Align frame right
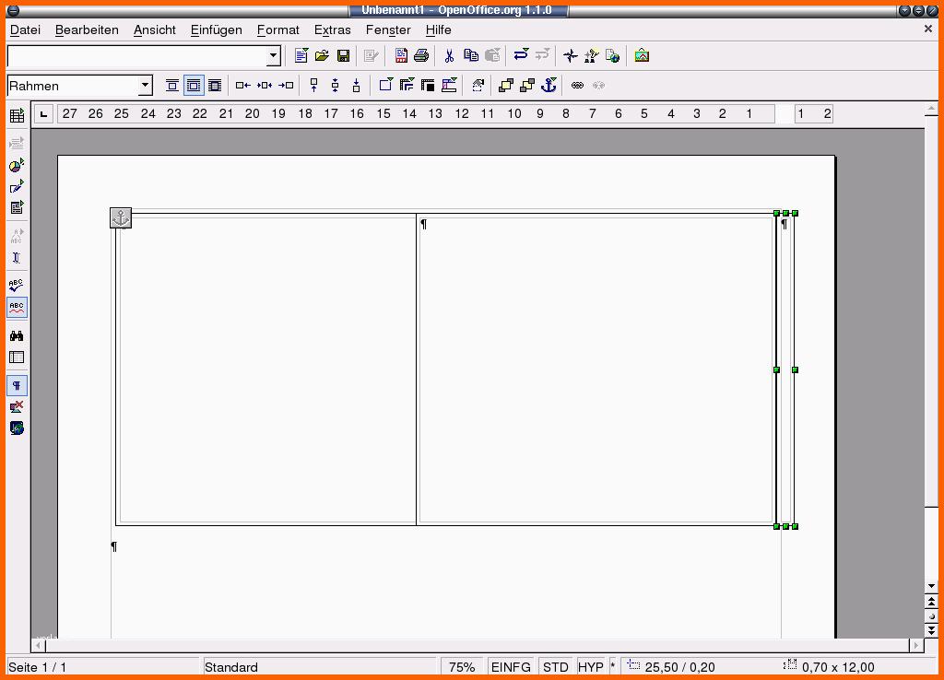Viewport: 944px width, 680px height. [286, 86]
